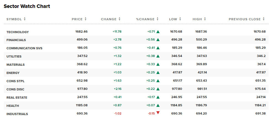The image size is (271, 120).
Task: Open the TECHNOLOGY sector link
Action: click(18, 32)
